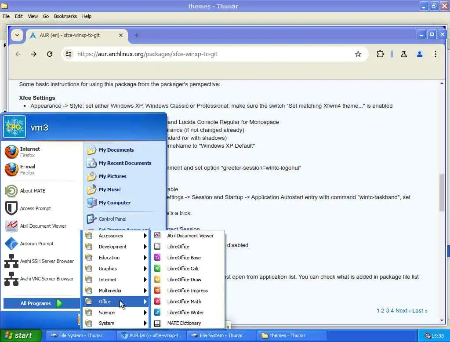Screen dimensions: 450x342
Task: Go to page 4 of comments
Action: pyautogui.click(x=392, y=311)
